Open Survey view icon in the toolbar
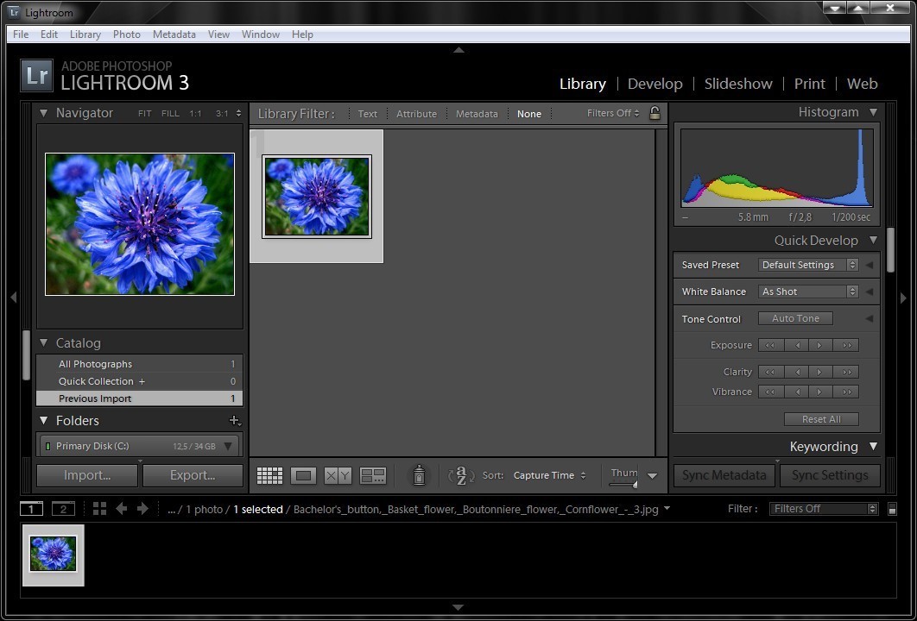The height and width of the screenshot is (621, 917). 373,475
